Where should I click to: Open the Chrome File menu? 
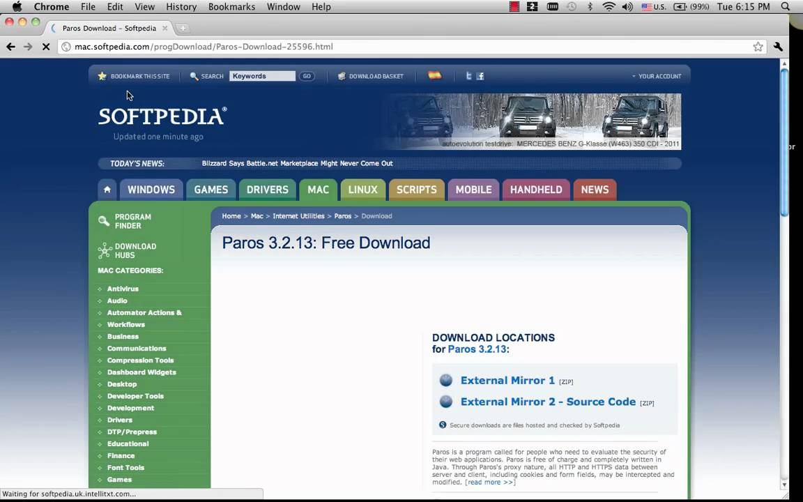point(88,7)
